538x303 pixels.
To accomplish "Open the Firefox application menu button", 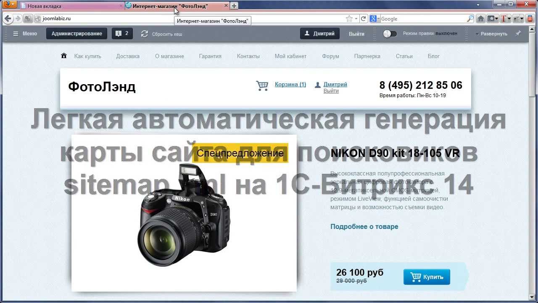I will click(9, 5).
